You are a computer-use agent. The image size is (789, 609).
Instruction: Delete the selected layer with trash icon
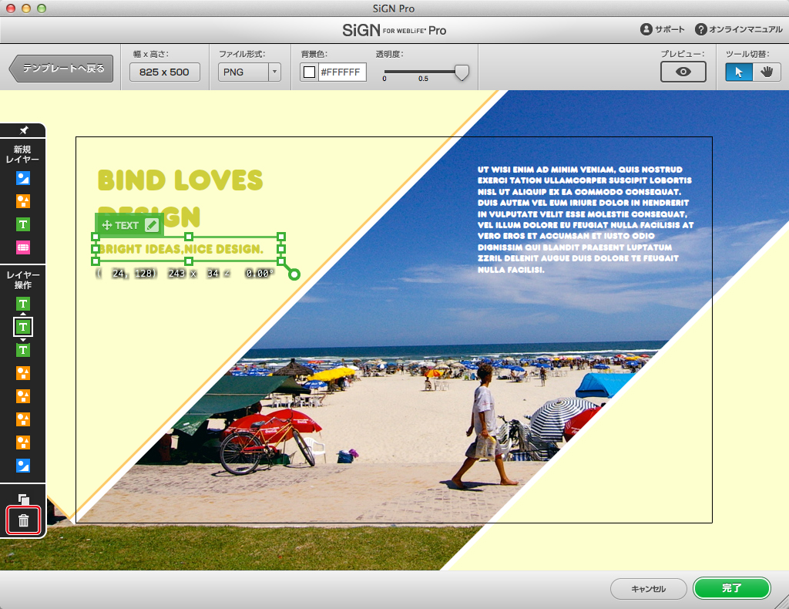23,520
